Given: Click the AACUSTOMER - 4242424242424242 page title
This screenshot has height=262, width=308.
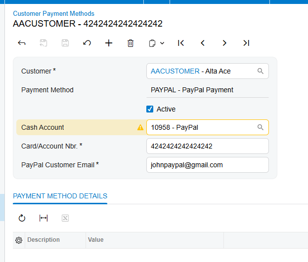Looking at the screenshot, I should (x=88, y=24).
